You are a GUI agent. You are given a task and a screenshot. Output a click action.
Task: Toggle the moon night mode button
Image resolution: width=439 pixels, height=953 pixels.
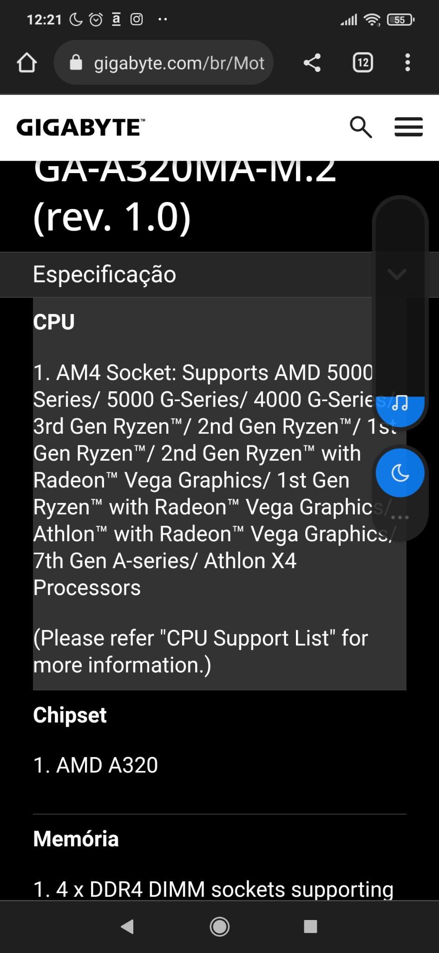(x=400, y=473)
